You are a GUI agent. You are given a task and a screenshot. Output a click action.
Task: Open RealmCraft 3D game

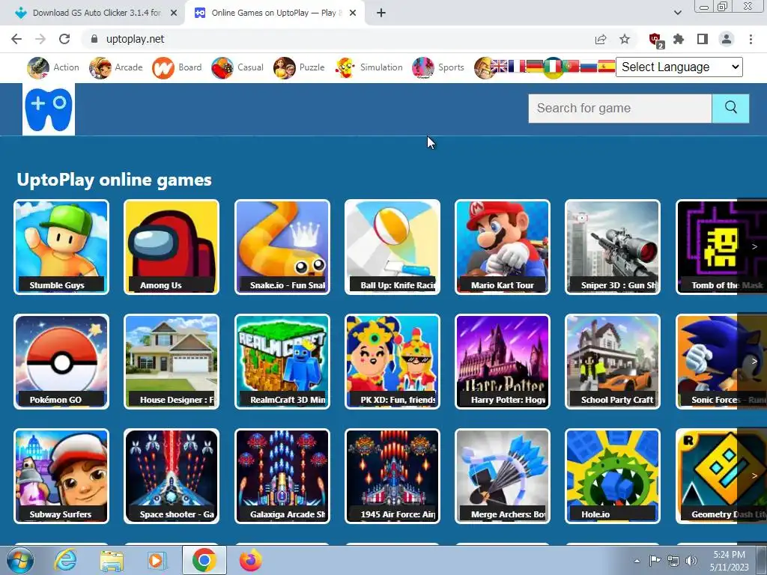pyautogui.click(x=282, y=362)
